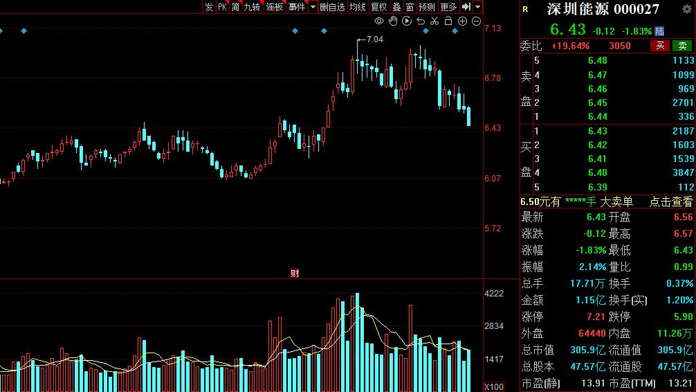Image resolution: width=696 pixels, height=392 pixels.
Task: Open the 复权 menu item
Action: pos(378,7)
